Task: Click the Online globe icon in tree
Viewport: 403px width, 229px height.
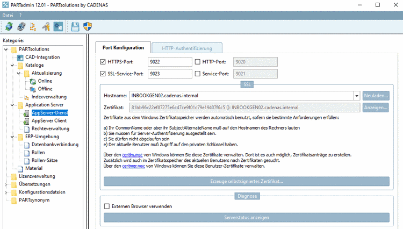Action: coord(33,81)
